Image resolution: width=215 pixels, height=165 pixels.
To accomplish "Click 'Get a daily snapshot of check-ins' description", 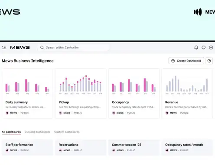I will (26, 107).
